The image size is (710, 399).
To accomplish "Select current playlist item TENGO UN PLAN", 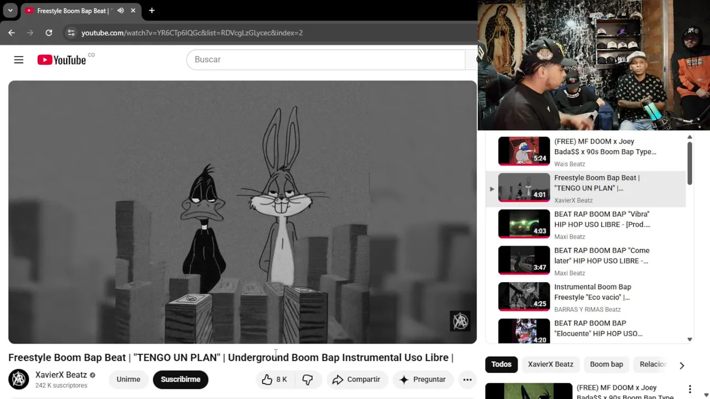I will click(585, 188).
